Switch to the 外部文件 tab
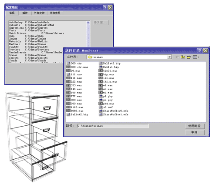 click(x=39, y=13)
